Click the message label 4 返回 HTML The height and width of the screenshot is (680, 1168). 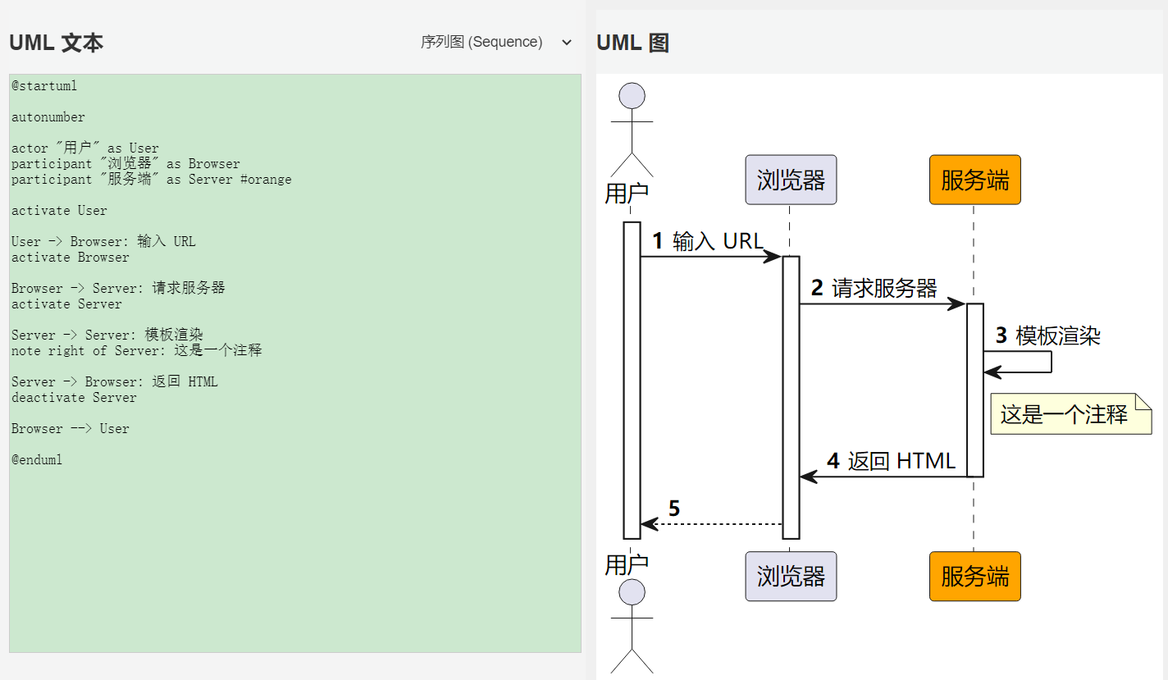point(891,461)
